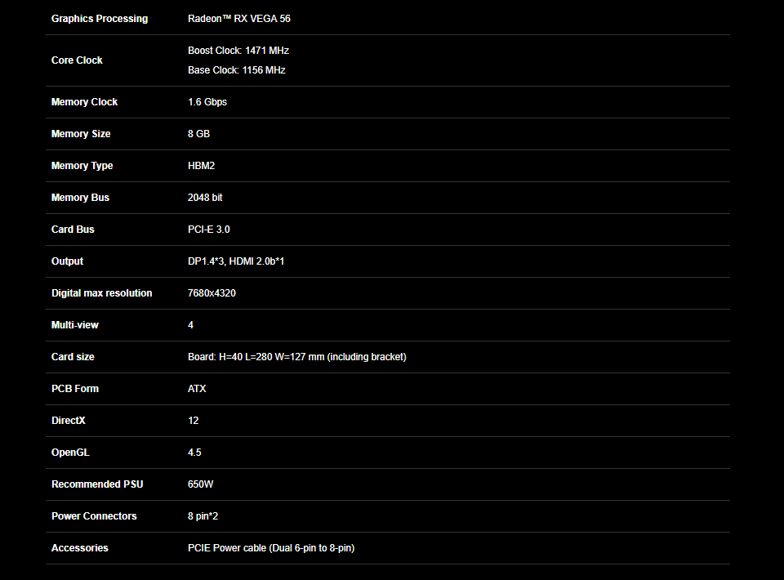Select the Board dimensions card size text
The image size is (784, 580).
297,357
